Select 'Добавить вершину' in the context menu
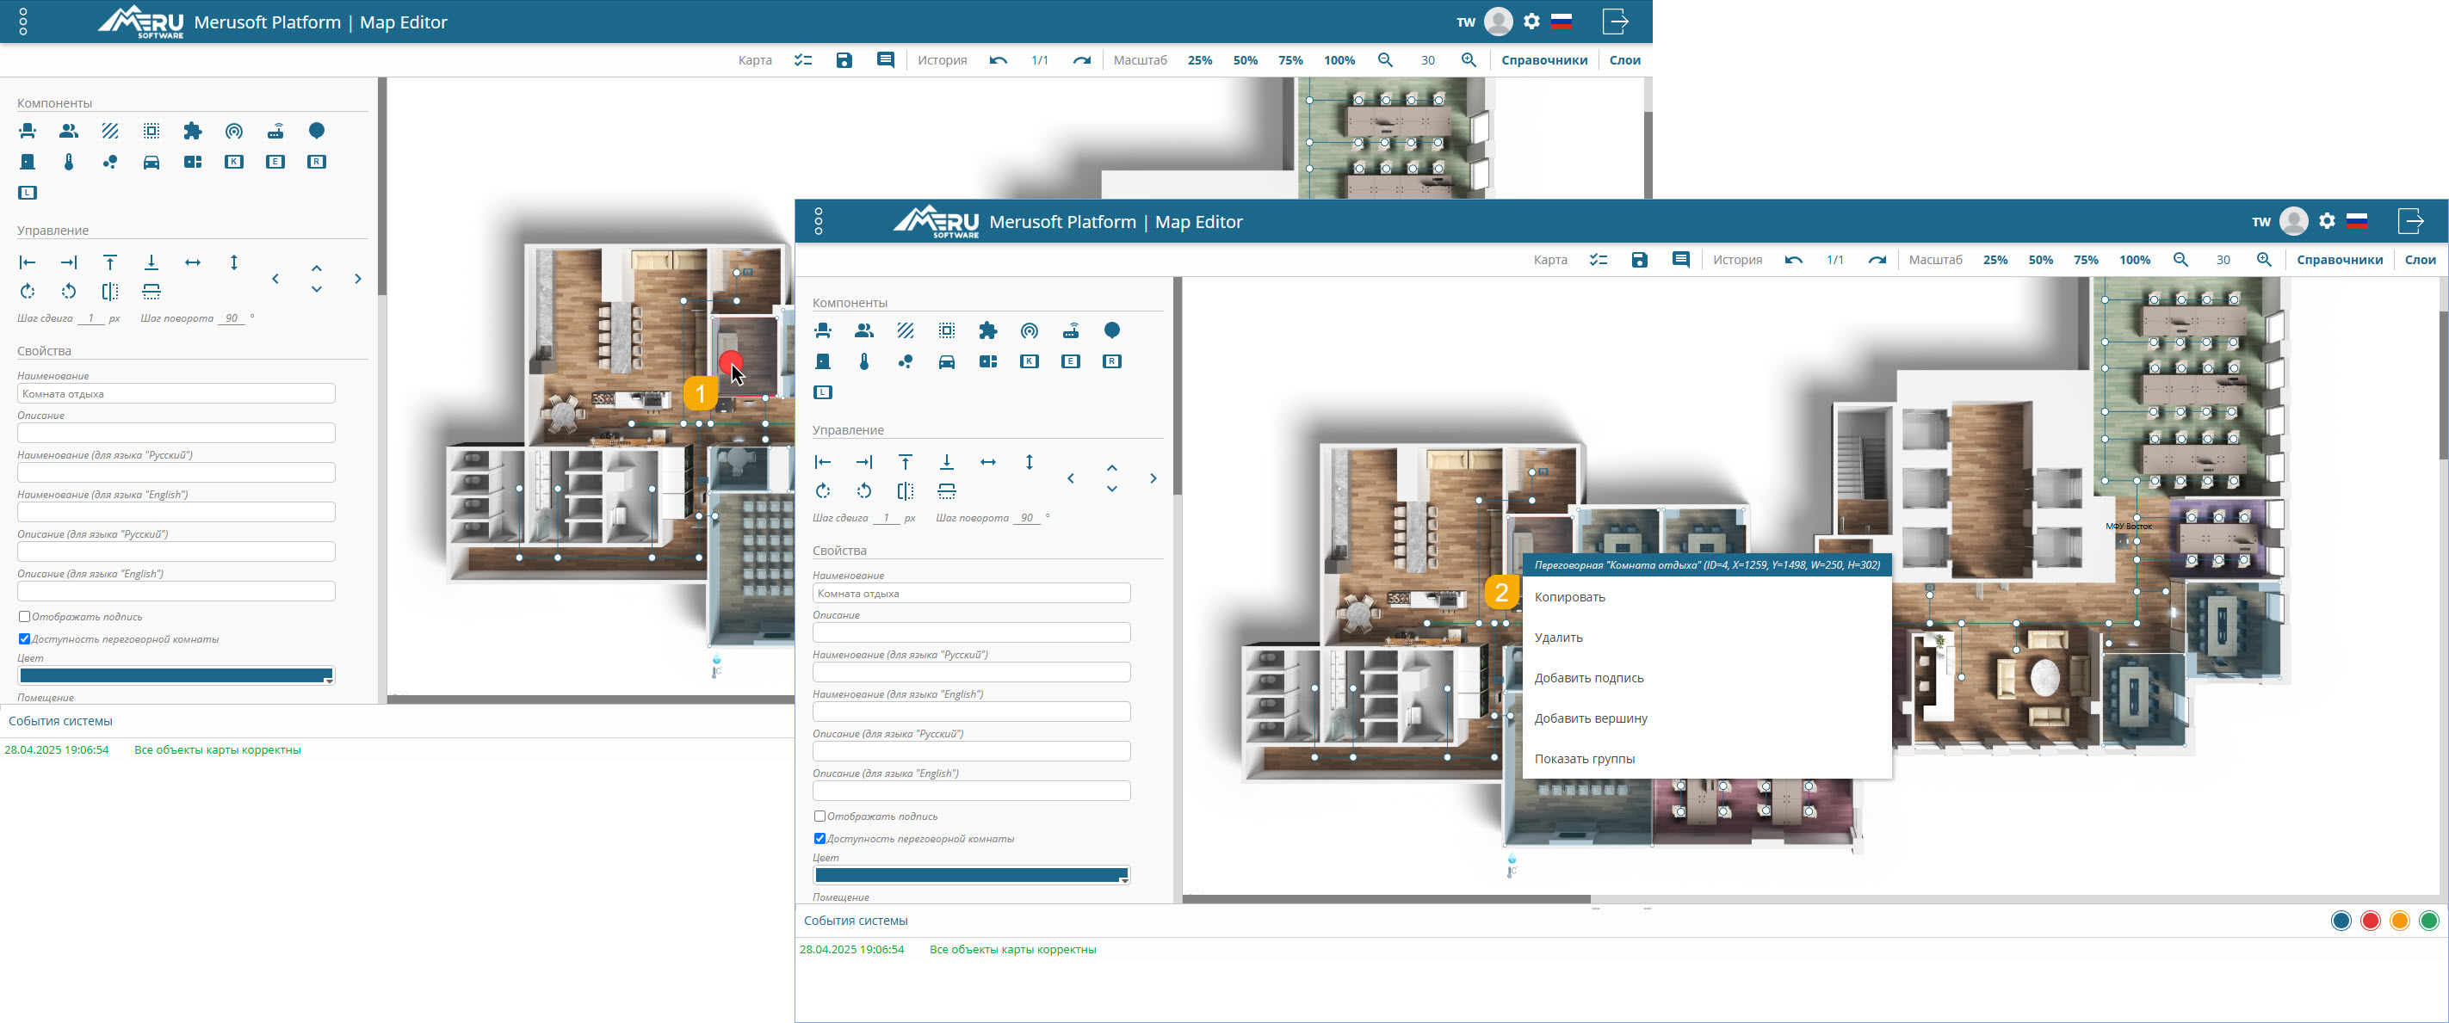Screen dimensions: 2449x1023 point(1591,718)
